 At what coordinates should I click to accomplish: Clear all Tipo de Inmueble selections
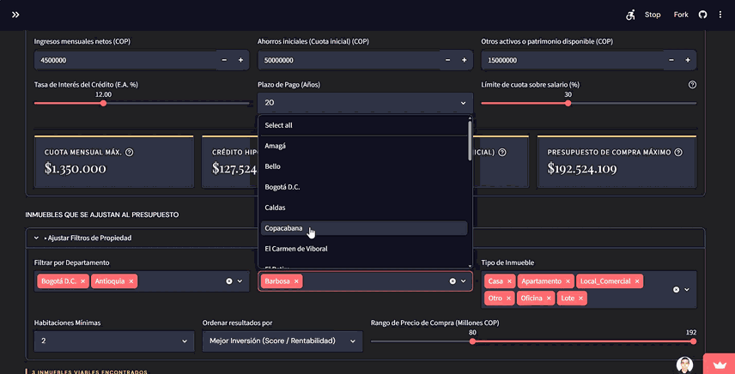click(x=676, y=290)
